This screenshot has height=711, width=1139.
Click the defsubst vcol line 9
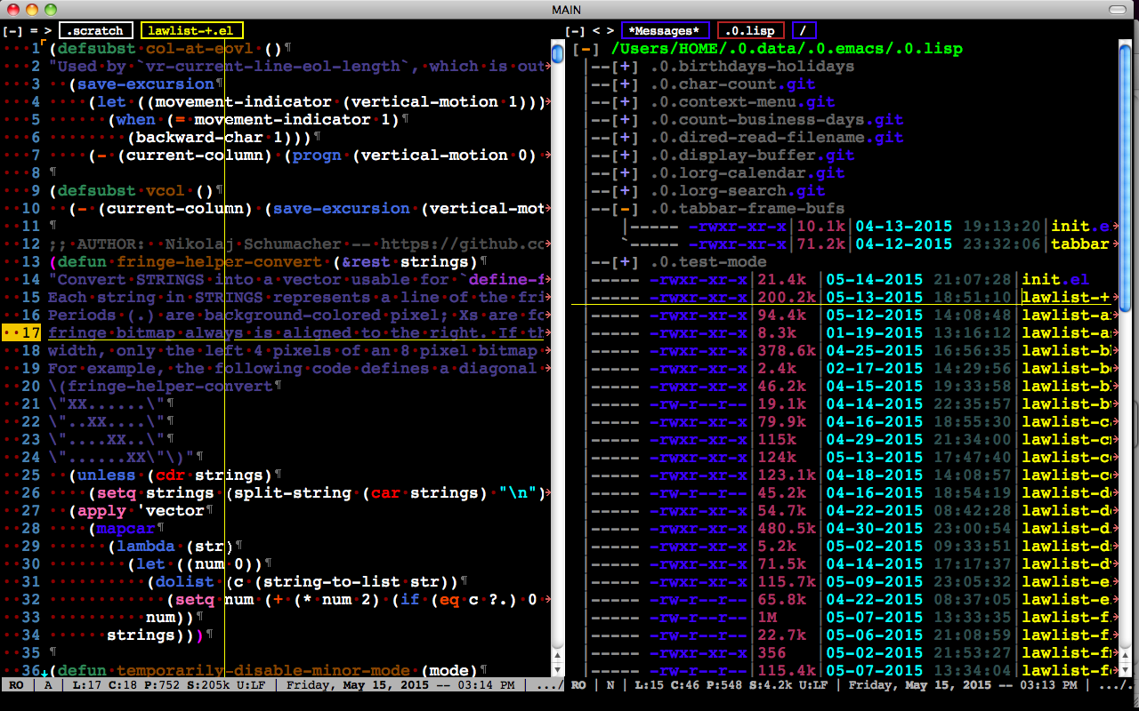pyautogui.click(x=136, y=191)
